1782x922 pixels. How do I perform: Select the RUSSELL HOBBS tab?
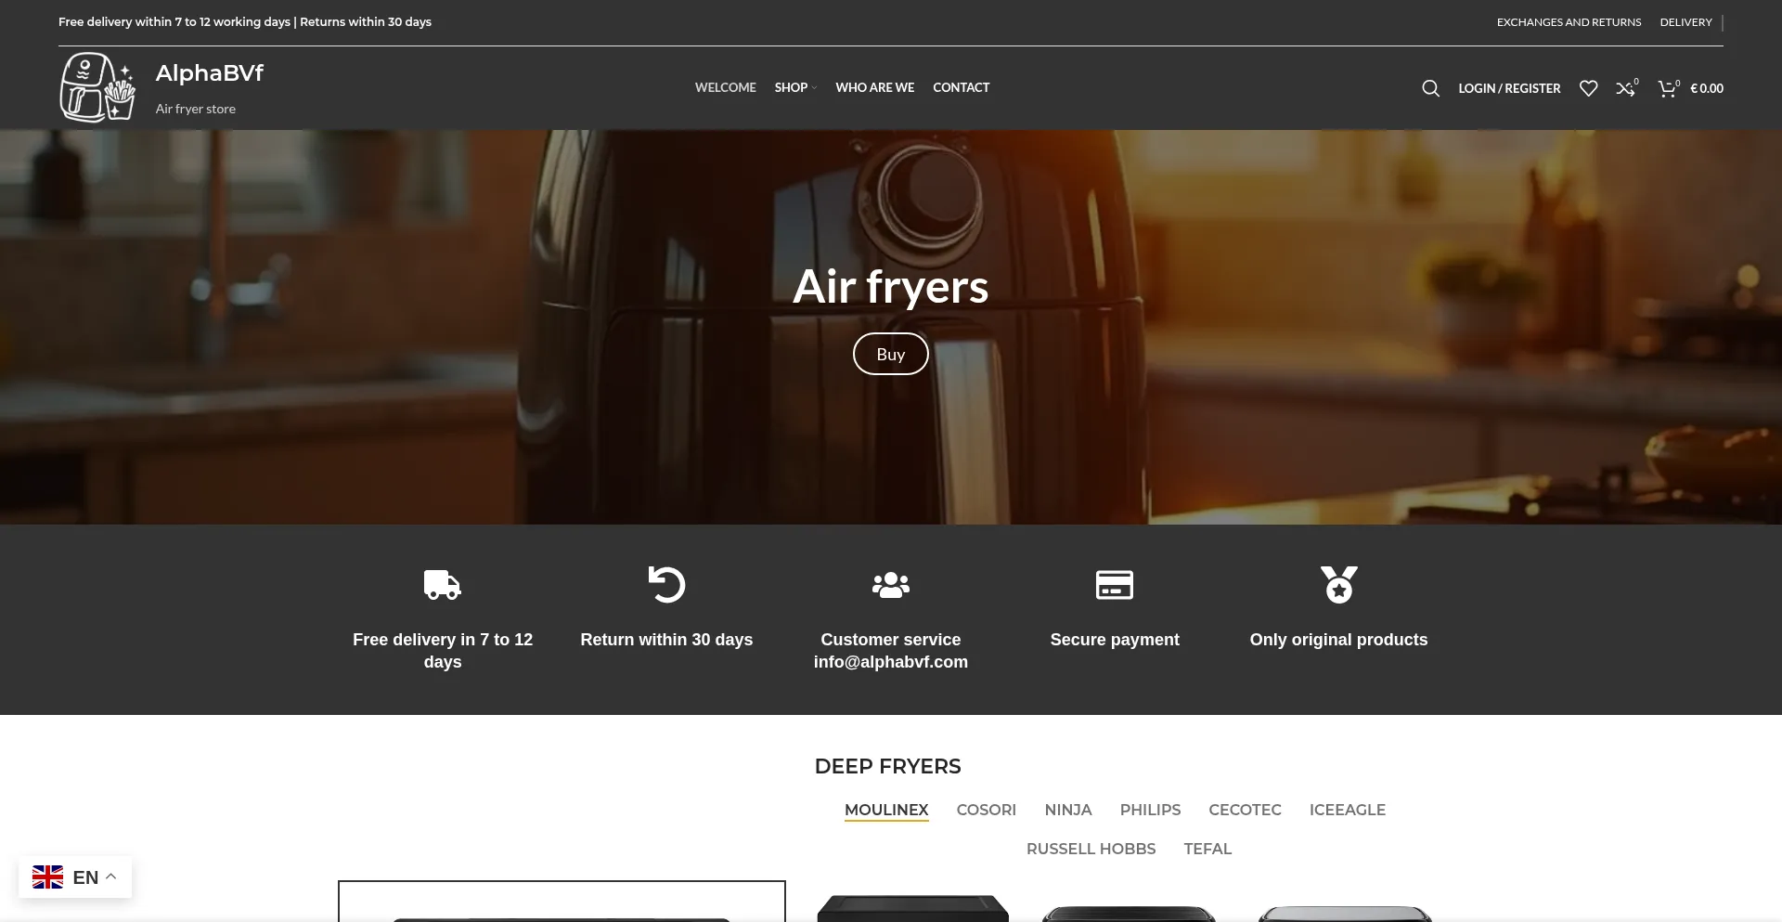coord(1091,849)
